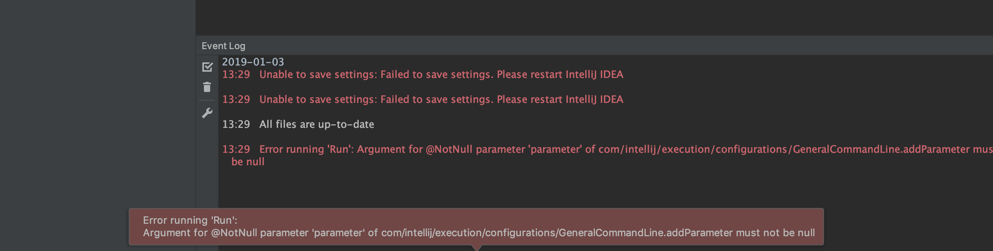The image size is (993, 251).
Task: Click the 'Error running Run' log entry
Action: pos(508,149)
